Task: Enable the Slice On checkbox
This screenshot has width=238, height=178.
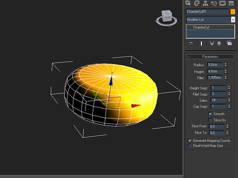Action: pos(210,120)
